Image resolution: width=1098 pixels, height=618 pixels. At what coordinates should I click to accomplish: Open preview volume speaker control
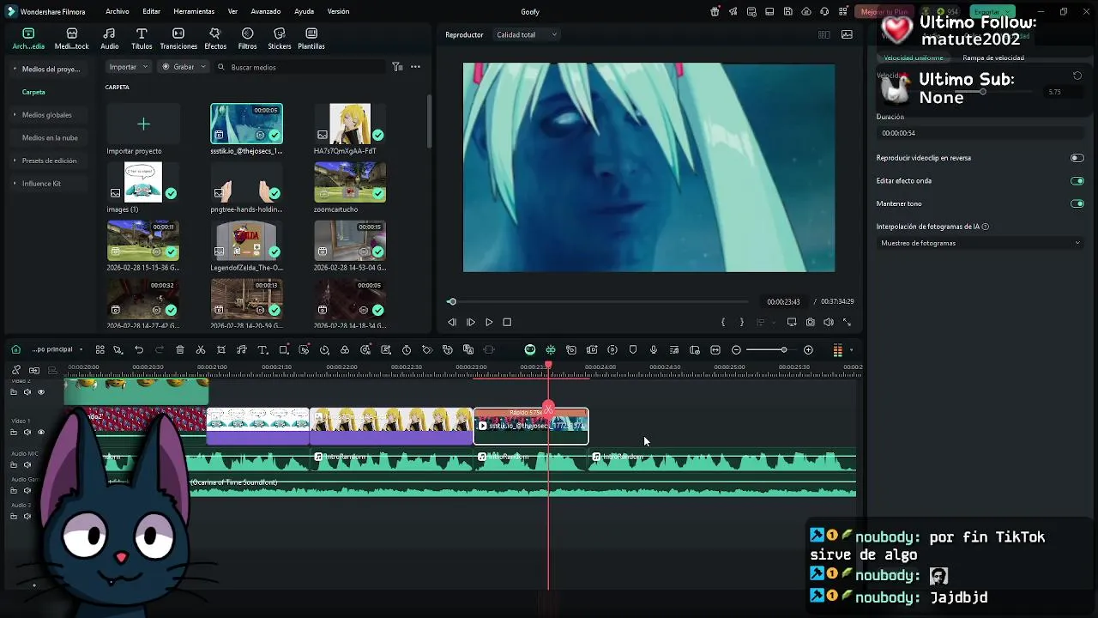click(829, 323)
